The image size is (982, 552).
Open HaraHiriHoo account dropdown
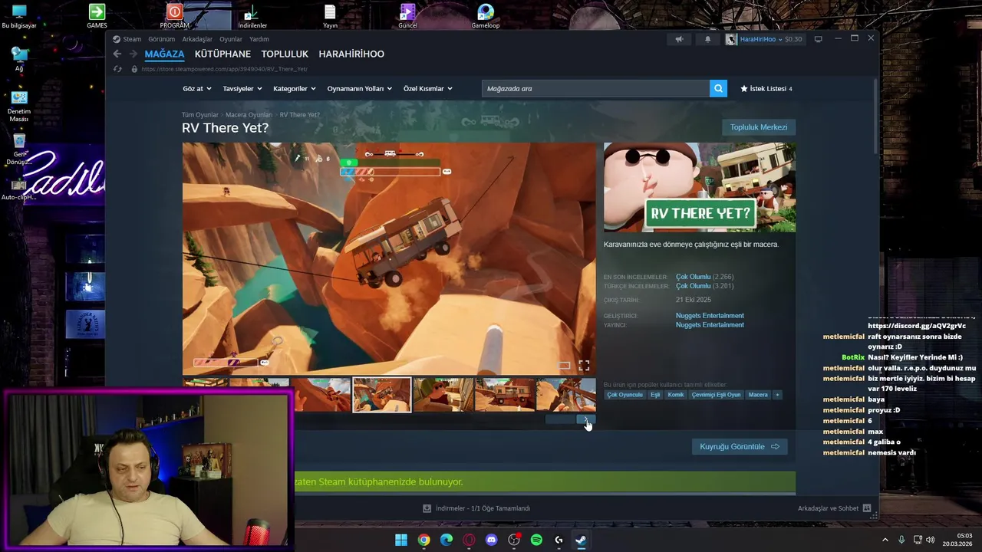(x=761, y=39)
